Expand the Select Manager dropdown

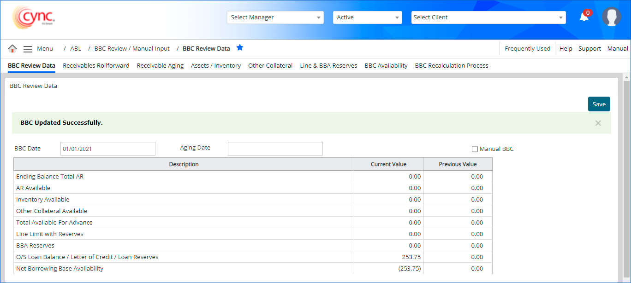275,17
